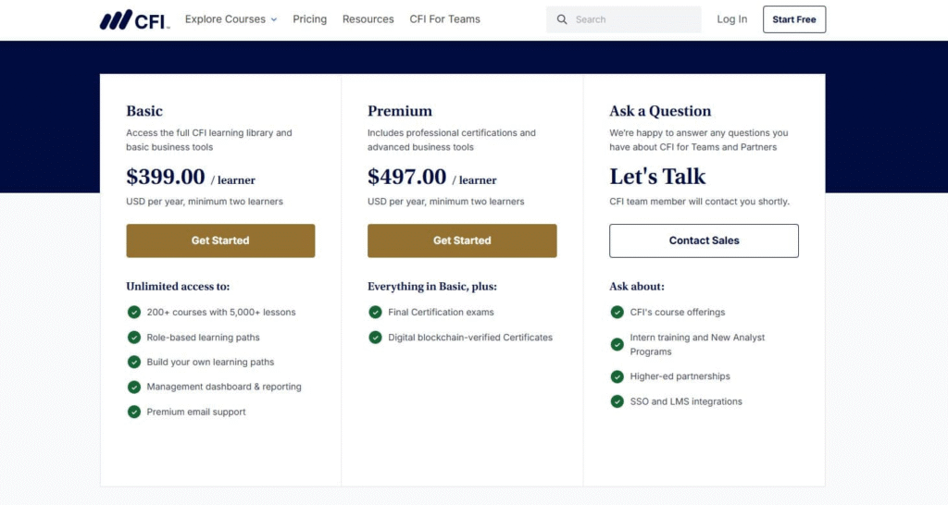
Task: Click 'CFI's course offerings' text
Action: (x=677, y=313)
